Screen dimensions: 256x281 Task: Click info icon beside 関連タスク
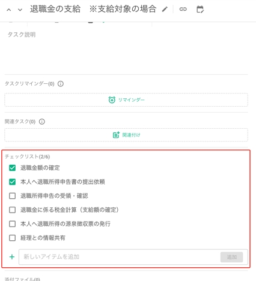click(42, 122)
